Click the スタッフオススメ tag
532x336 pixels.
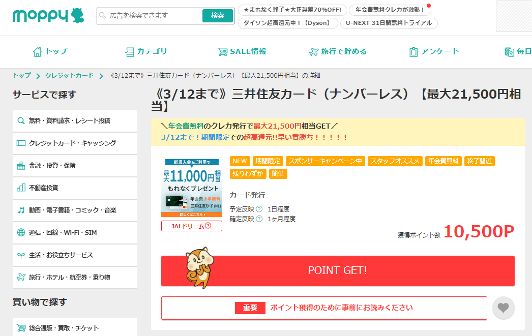coord(395,161)
